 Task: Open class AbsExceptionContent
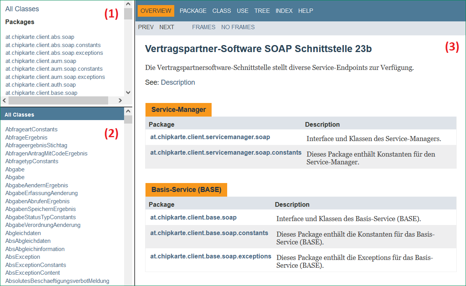pos(32,273)
